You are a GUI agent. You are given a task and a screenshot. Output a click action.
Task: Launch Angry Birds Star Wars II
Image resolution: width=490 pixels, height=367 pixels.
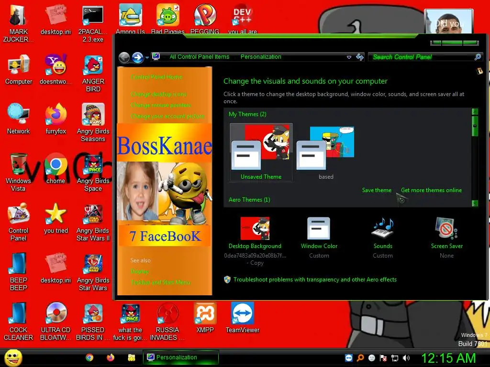click(93, 222)
